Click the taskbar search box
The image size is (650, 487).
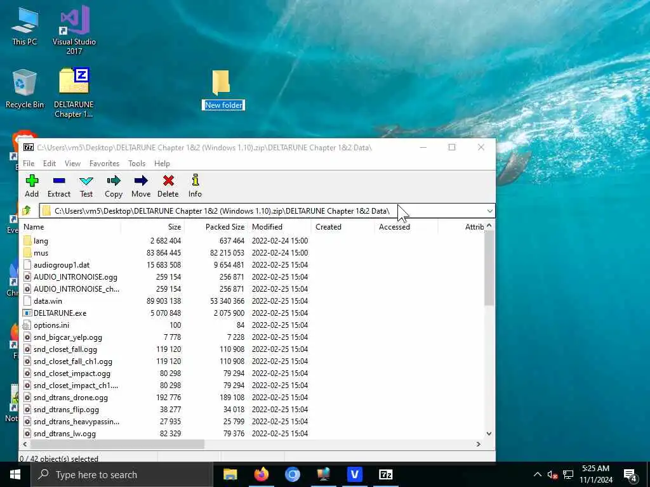(121, 474)
